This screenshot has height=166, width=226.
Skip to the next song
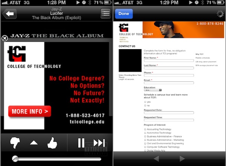tap(99, 143)
